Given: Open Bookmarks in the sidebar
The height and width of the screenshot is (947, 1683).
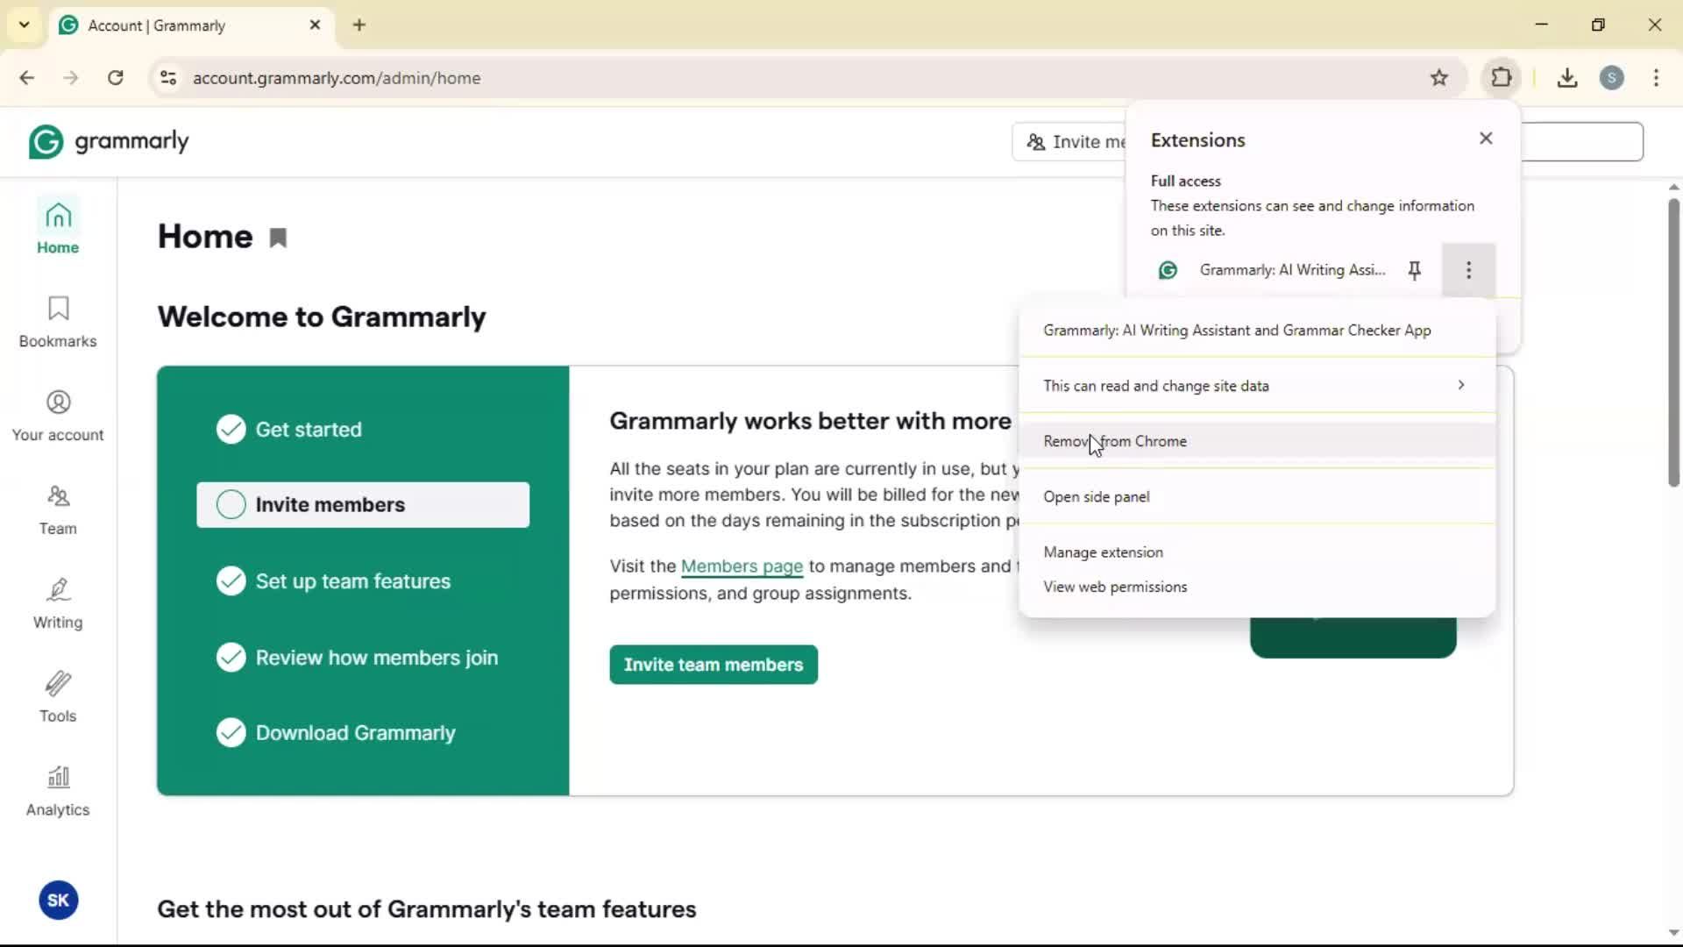Looking at the screenshot, I should tap(58, 323).
